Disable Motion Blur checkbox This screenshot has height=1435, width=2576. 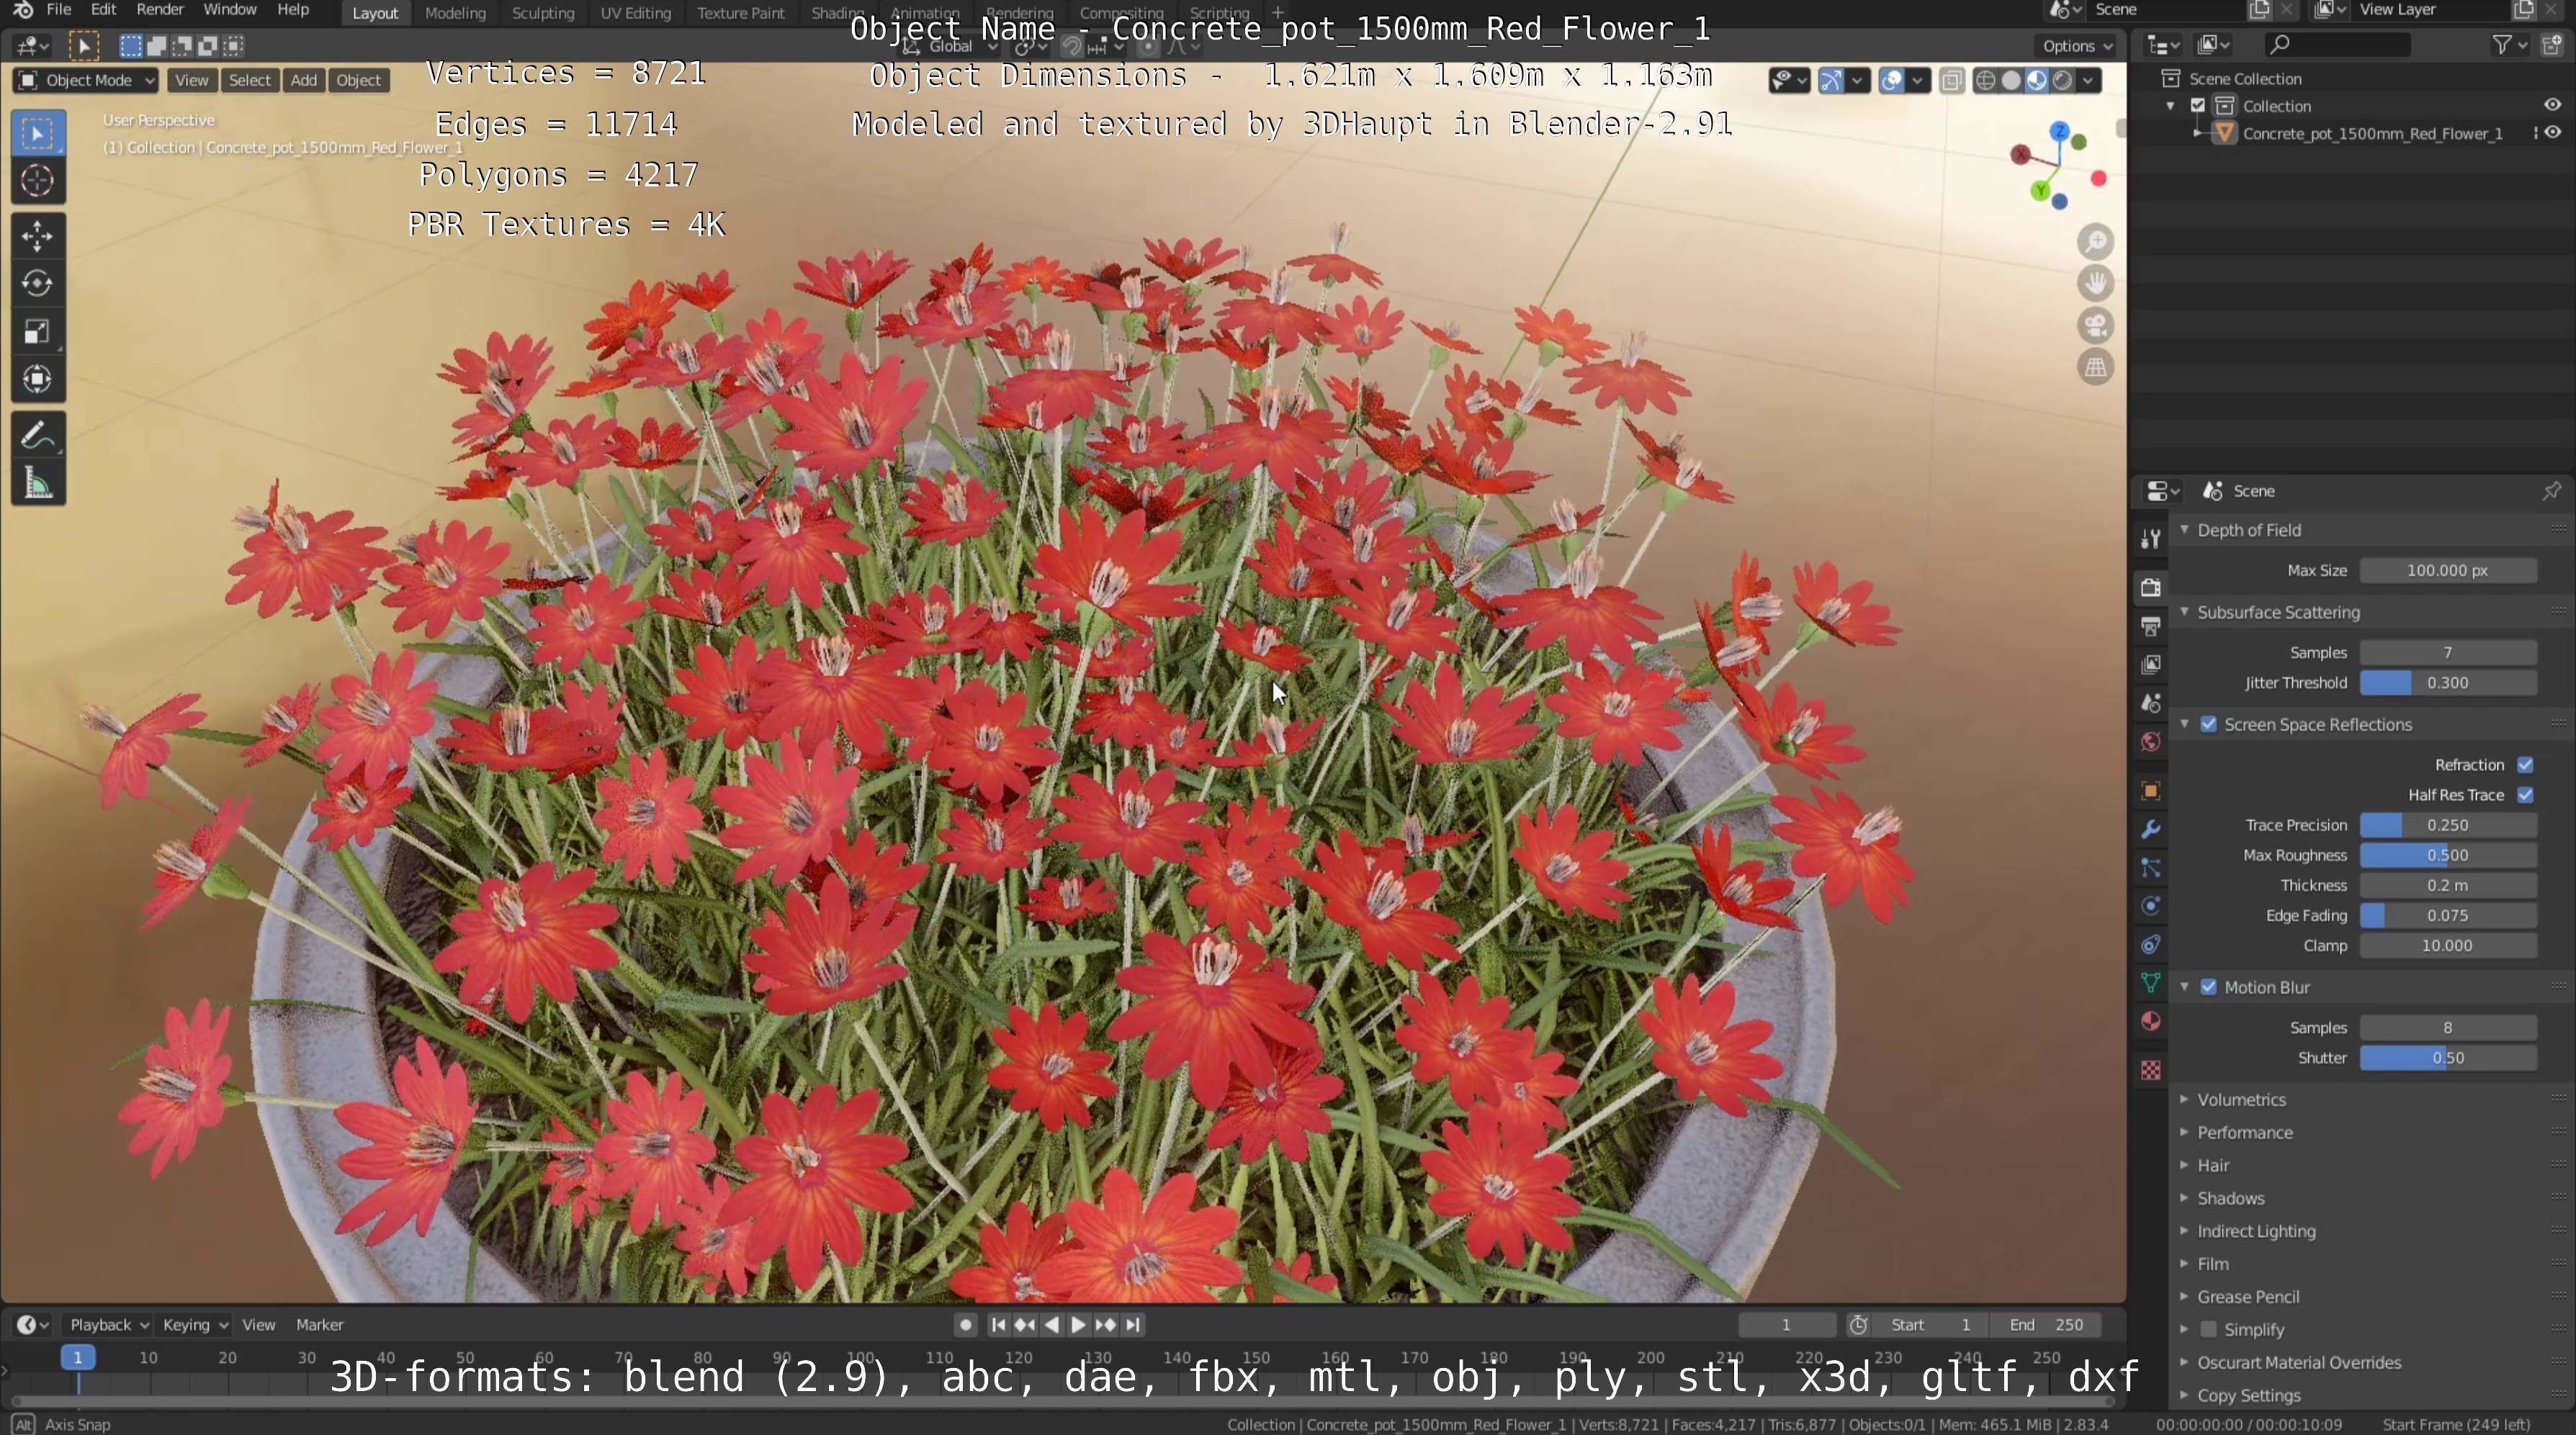(2209, 987)
